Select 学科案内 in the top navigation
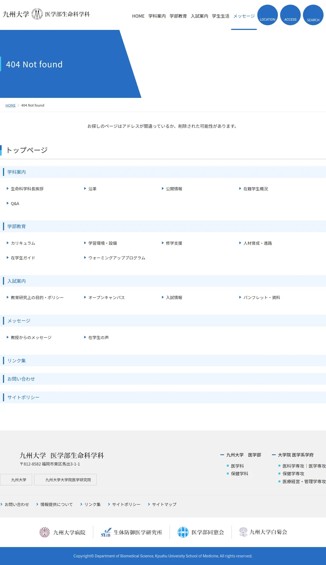Screen dimensions: 326x565 pyautogui.click(x=157, y=16)
